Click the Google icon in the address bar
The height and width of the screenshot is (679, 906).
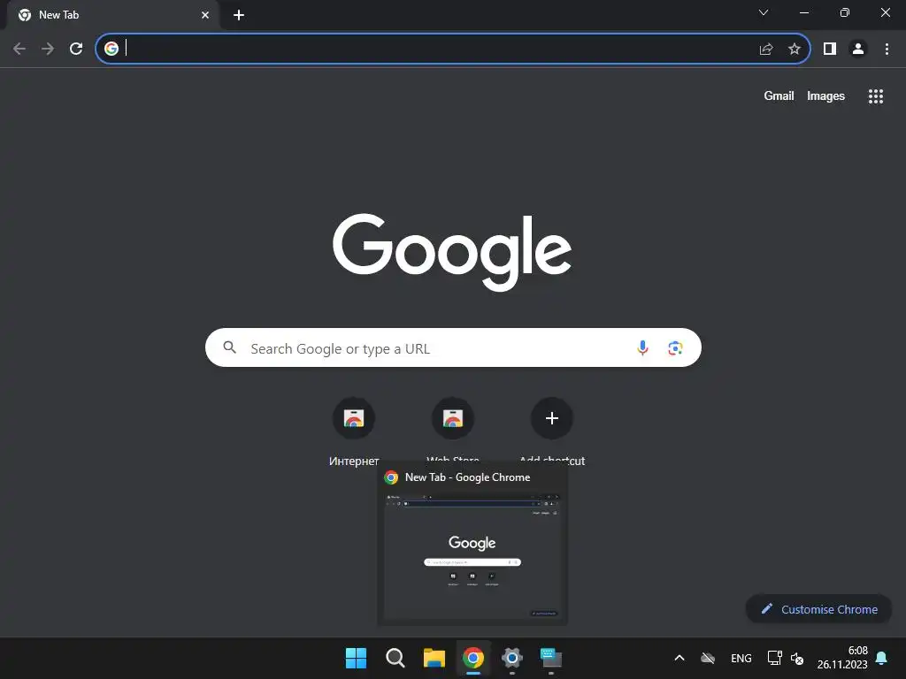[111, 49]
